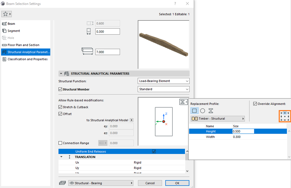Toggle the Stretch & Cutback checkbox

point(60,107)
